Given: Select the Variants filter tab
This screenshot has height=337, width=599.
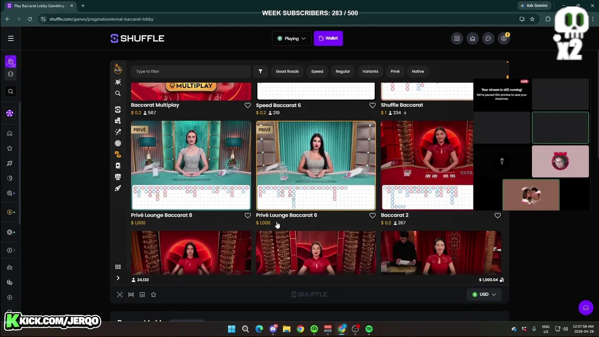Looking at the screenshot, I should pos(370,71).
